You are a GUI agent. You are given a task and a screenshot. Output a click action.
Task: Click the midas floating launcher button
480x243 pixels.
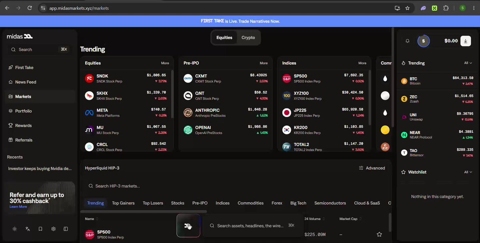(188, 226)
